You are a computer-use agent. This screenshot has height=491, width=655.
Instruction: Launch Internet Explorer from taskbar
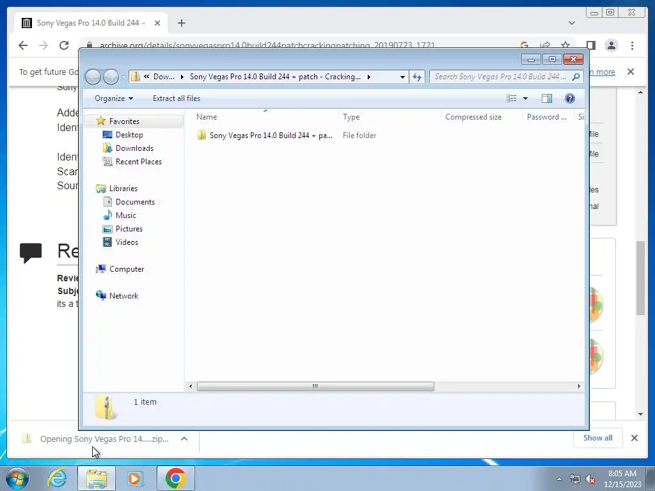click(x=57, y=478)
